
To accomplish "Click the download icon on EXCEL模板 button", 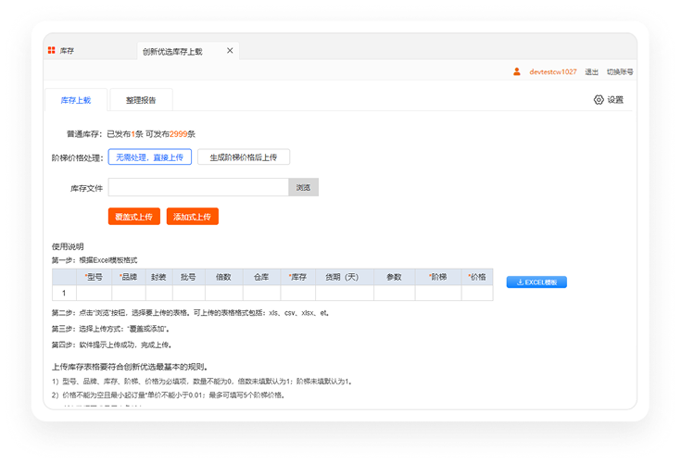I will click(520, 282).
